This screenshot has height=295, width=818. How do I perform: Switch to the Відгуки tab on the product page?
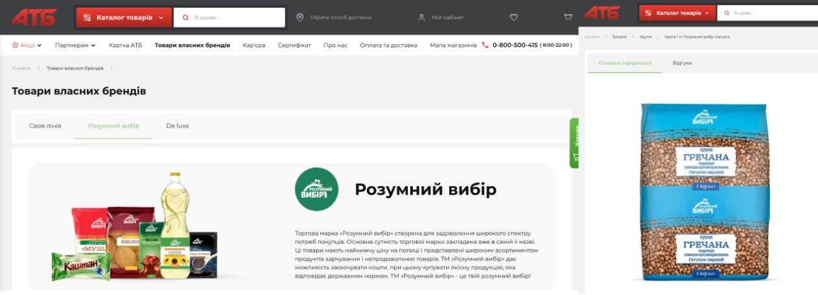[682, 63]
